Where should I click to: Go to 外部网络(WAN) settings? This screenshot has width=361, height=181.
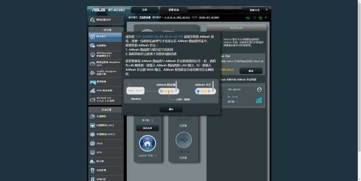click(106, 134)
